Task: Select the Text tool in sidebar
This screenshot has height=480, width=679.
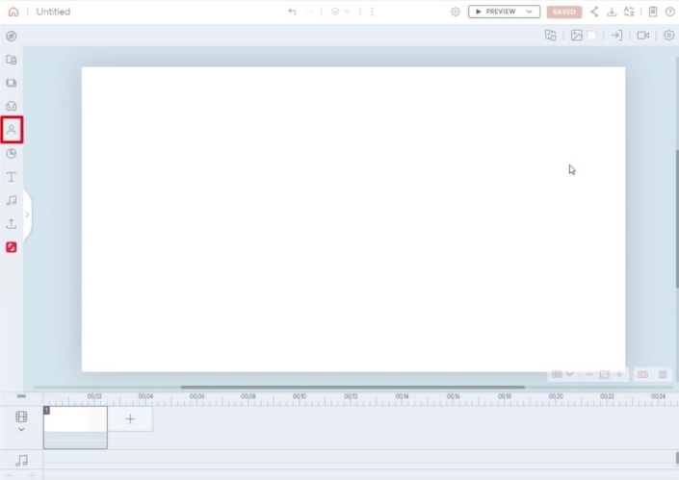Action: tap(12, 177)
